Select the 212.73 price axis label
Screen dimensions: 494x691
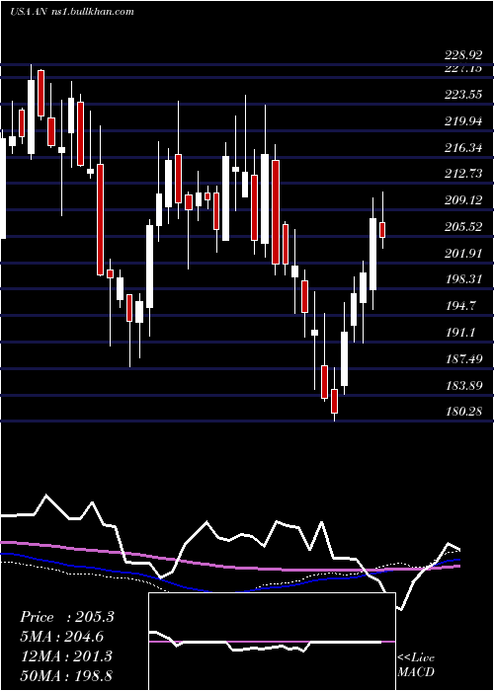point(463,173)
